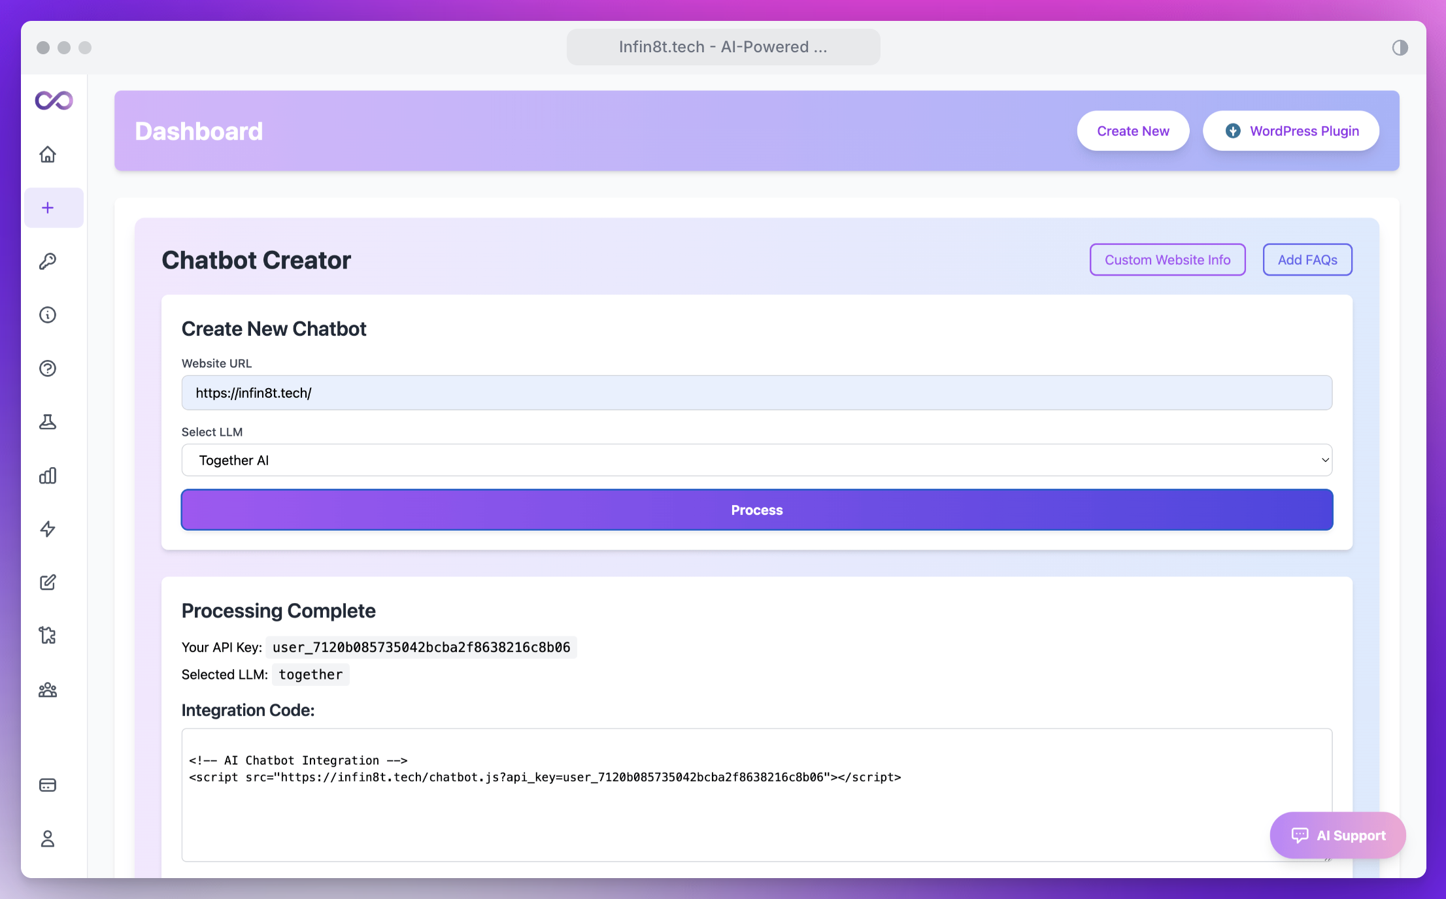Open the bar chart analytics icon
Viewport: 1446px width, 899px height.
48,476
